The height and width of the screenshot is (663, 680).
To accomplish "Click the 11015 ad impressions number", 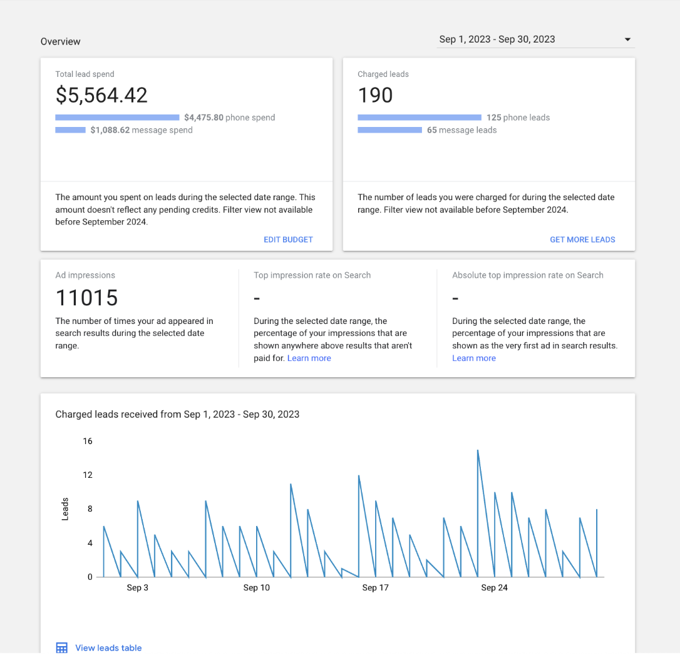I will tap(86, 298).
